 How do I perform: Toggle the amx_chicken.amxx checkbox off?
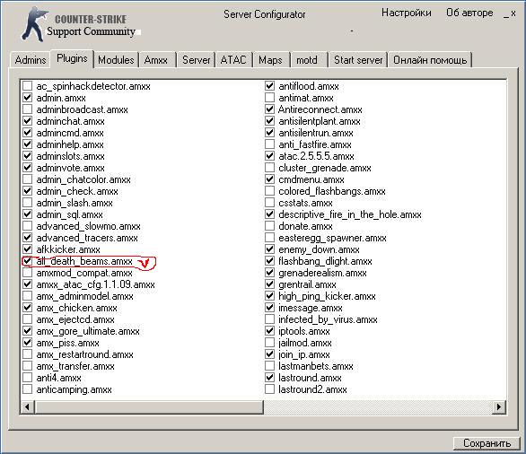click(27, 308)
